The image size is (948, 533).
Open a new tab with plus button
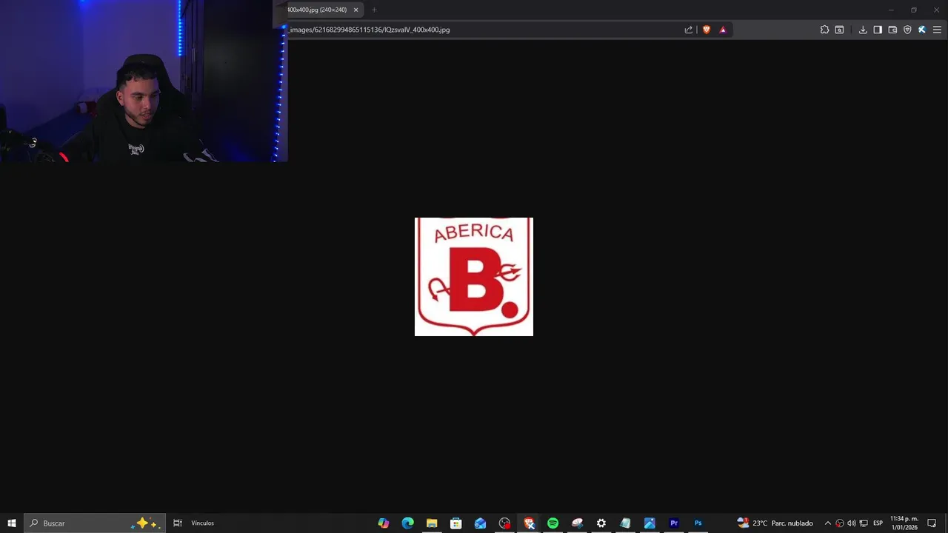[x=374, y=10]
